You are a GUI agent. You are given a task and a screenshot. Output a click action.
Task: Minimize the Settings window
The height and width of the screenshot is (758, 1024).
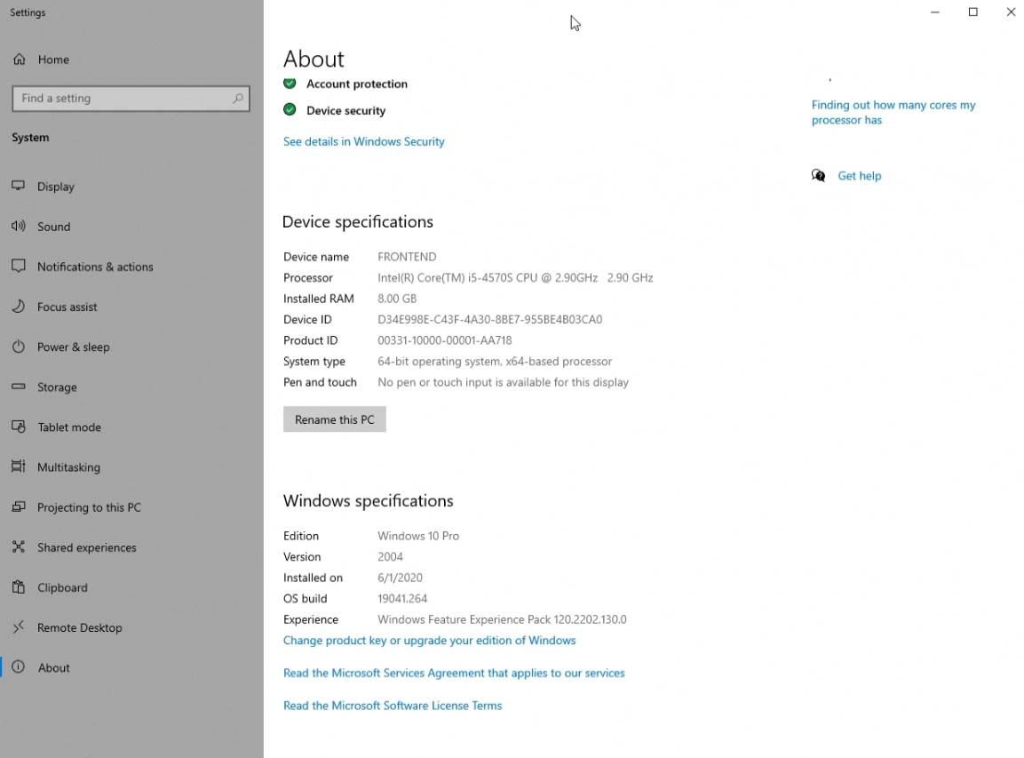point(935,12)
